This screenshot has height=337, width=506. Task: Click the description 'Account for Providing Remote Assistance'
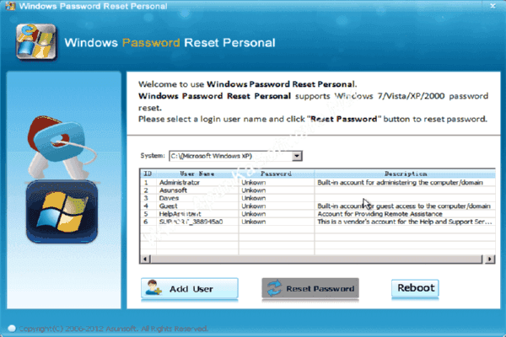(379, 214)
